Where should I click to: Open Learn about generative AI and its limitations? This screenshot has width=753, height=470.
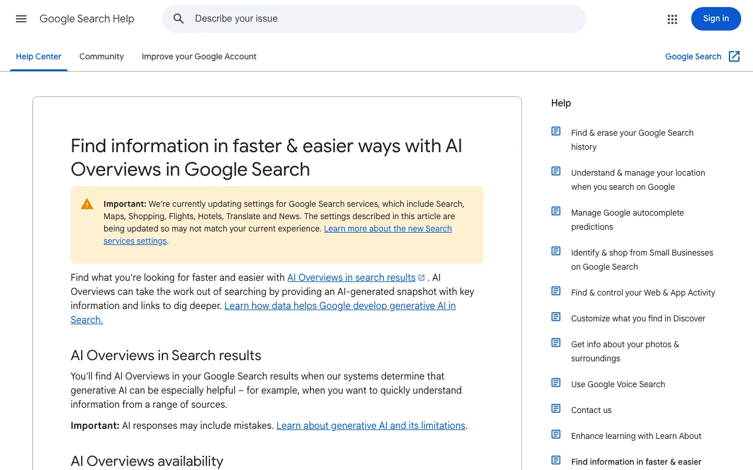(371, 425)
